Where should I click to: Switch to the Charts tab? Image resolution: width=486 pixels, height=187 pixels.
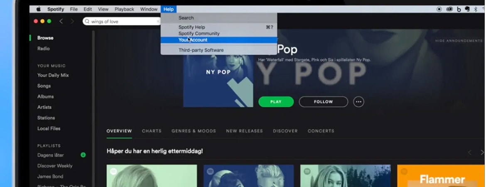click(152, 131)
